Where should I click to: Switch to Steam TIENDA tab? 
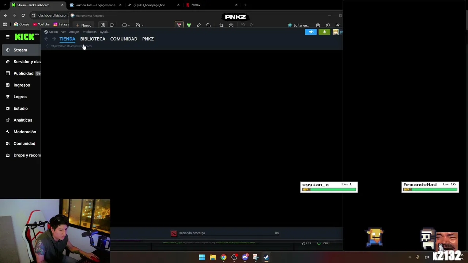pyautogui.click(x=67, y=39)
